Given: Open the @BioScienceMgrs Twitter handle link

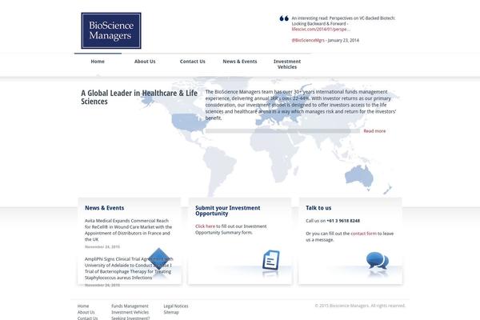Looking at the screenshot, I should [308, 41].
